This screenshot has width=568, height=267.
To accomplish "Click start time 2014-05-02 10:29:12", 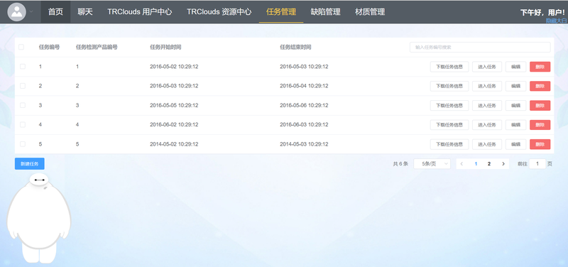I will [174, 144].
